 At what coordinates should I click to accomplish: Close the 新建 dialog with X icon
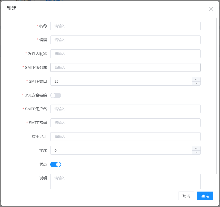[211, 9]
